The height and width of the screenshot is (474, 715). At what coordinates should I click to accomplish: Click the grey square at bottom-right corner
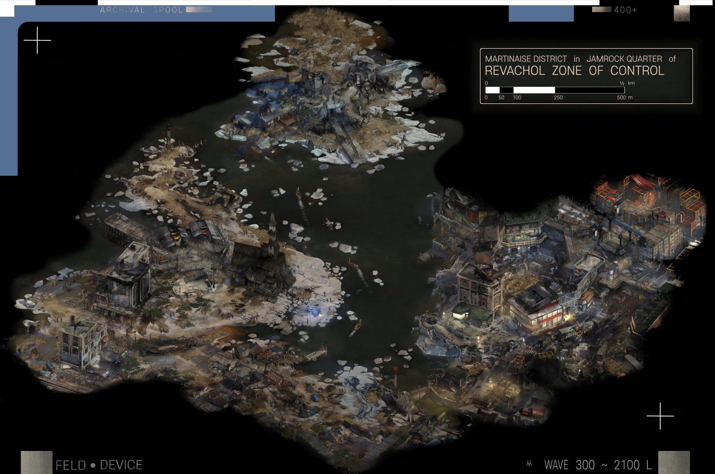coord(674,461)
